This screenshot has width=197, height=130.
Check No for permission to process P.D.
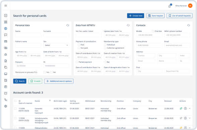[x=51, y=72]
